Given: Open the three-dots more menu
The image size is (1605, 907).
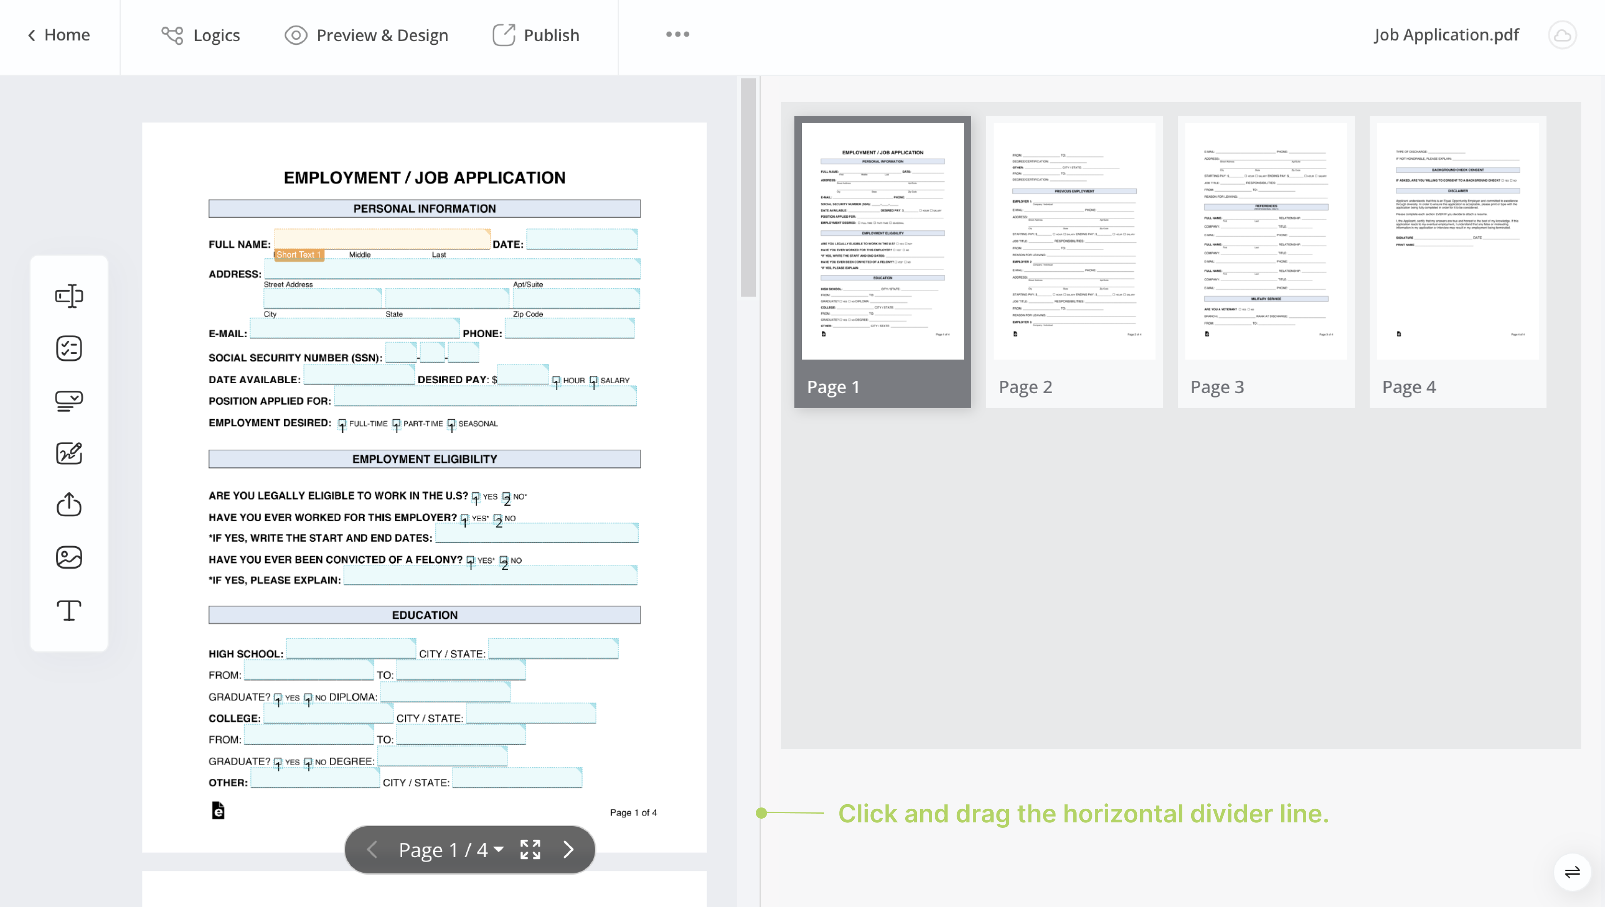Looking at the screenshot, I should (677, 35).
